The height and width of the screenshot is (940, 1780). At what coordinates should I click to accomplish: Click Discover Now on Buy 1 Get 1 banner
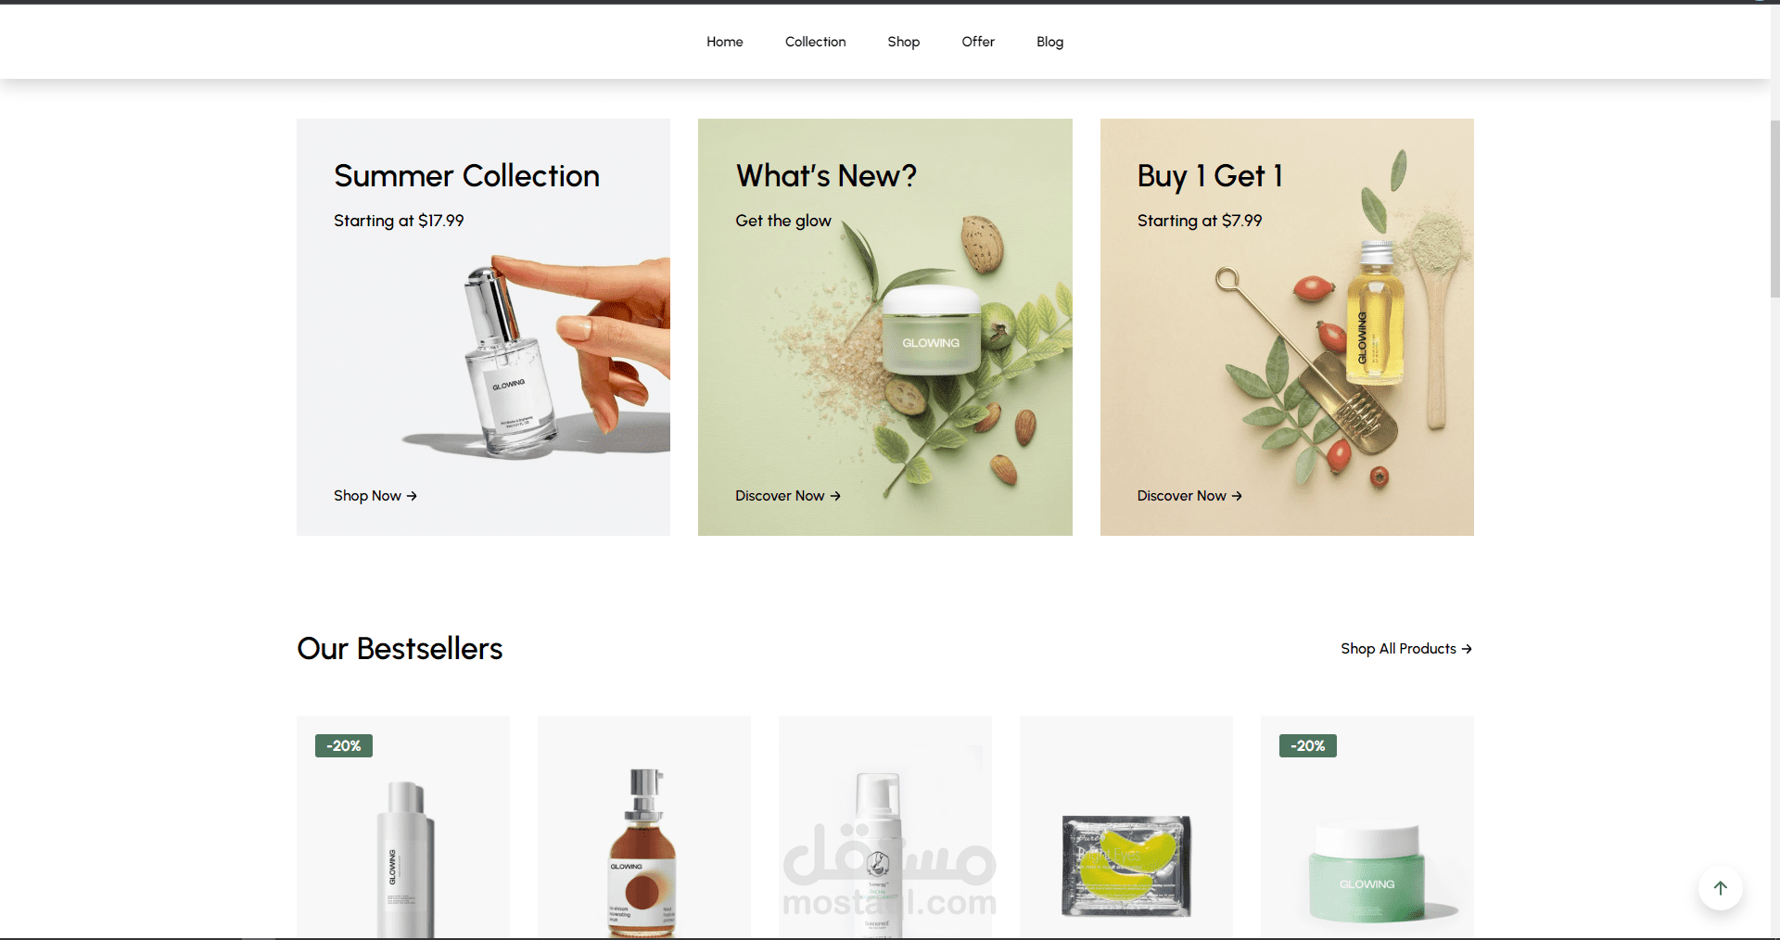pyautogui.click(x=1189, y=496)
